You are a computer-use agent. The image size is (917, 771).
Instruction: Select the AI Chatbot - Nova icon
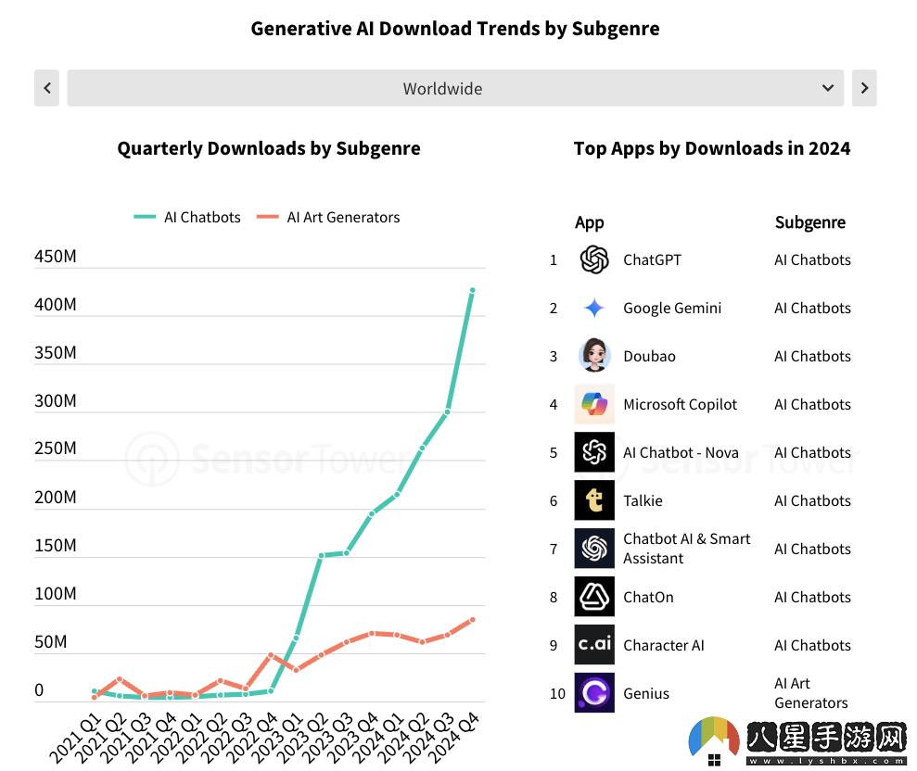[x=594, y=452]
